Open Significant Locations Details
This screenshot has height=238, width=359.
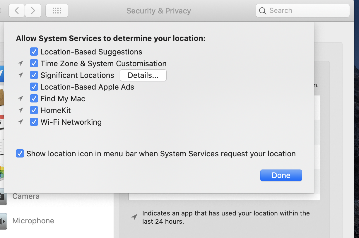143,75
